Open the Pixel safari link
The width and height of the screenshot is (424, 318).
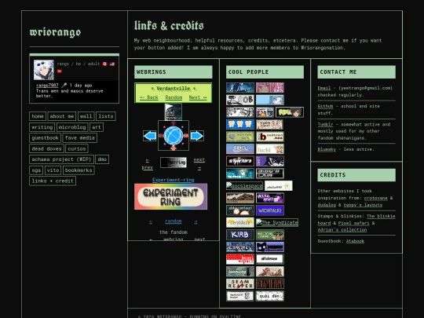(x=353, y=223)
